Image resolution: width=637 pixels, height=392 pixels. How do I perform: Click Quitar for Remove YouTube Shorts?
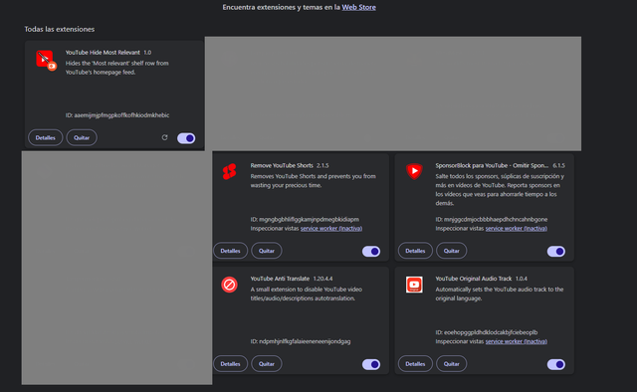267,251
